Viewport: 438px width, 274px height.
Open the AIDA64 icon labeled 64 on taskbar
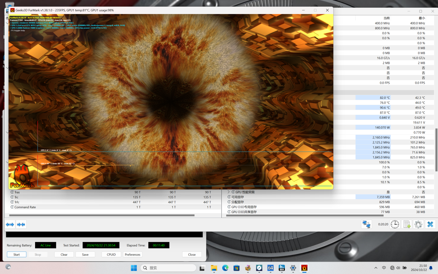(x=270, y=268)
